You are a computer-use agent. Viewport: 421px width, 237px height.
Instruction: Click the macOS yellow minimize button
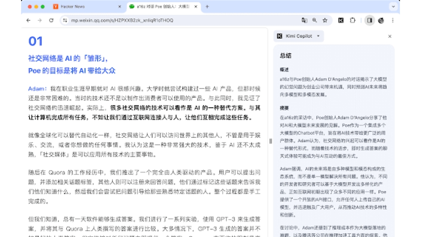[x=36, y=7]
